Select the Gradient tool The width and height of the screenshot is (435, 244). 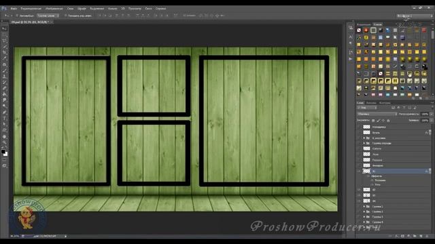[5, 94]
